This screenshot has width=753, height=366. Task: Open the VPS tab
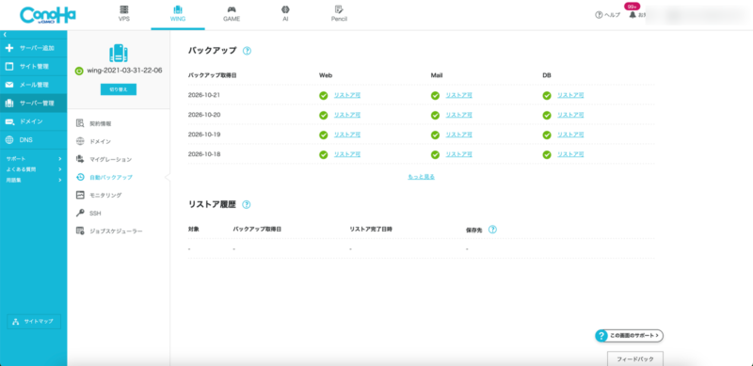tap(124, 14)
